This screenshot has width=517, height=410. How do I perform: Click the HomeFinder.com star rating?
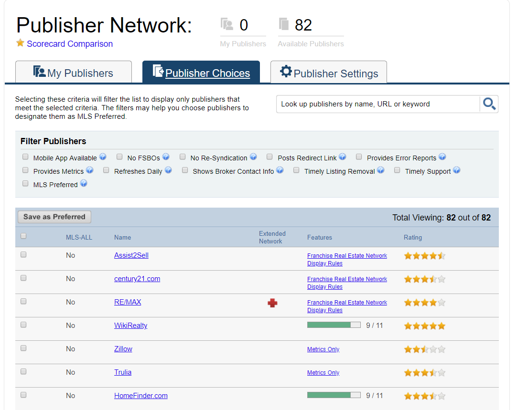click(x=425, y=396)
